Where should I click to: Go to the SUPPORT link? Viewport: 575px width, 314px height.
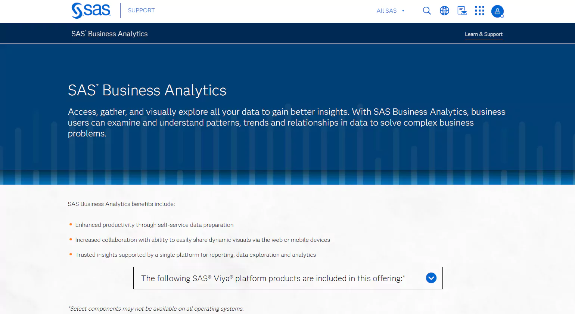[x=141, y=10]
